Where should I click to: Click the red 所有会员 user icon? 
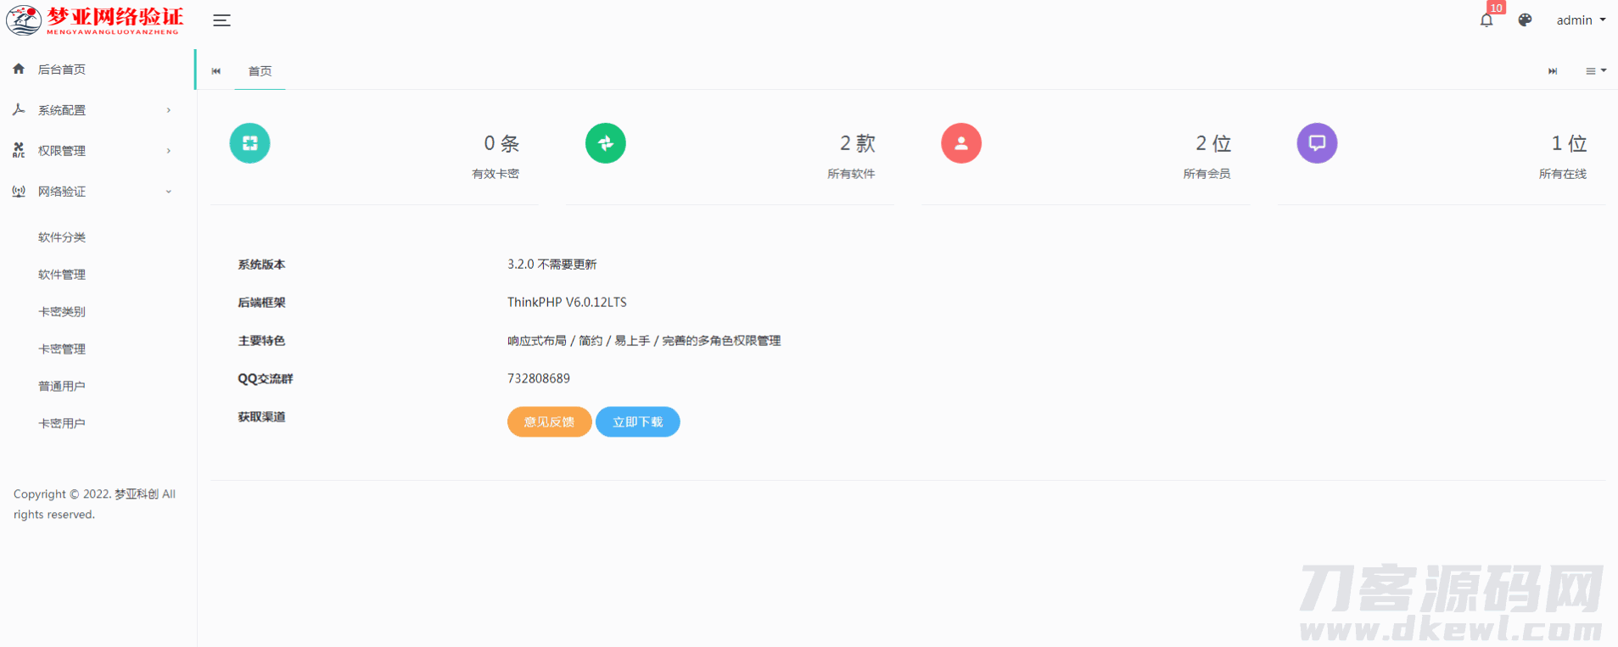[x=961, y=143]
